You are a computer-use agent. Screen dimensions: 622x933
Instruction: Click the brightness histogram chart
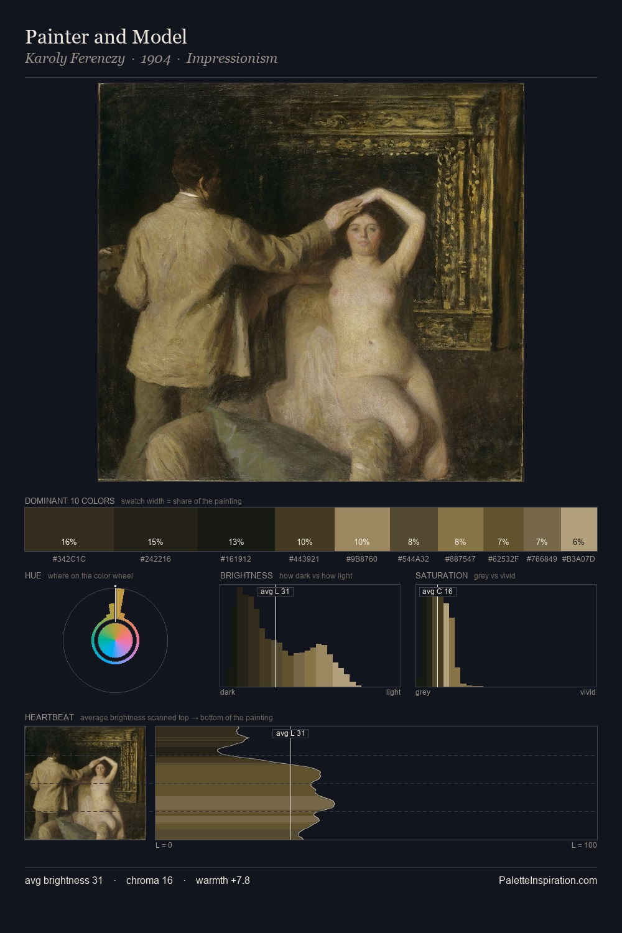(310, 636)
